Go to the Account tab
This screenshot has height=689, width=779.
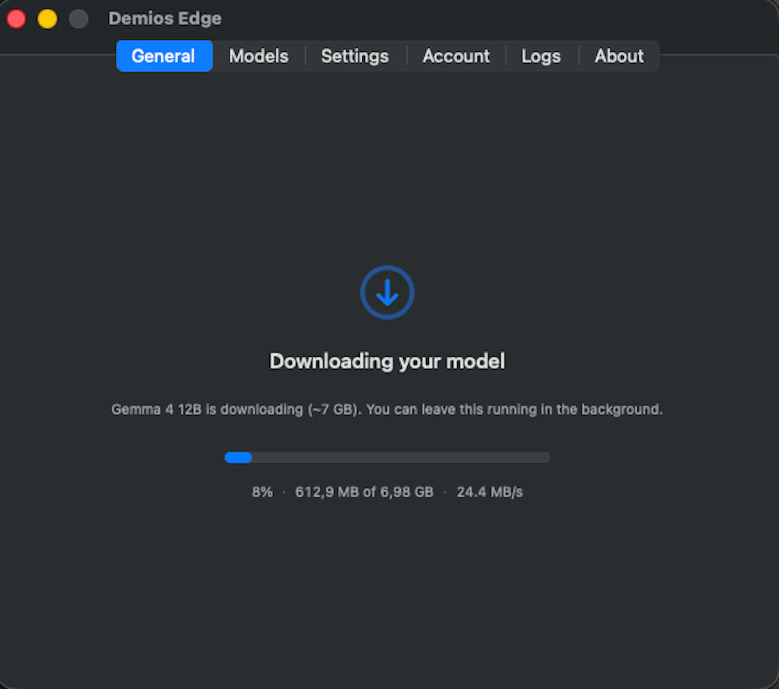(x=456, y=56)
